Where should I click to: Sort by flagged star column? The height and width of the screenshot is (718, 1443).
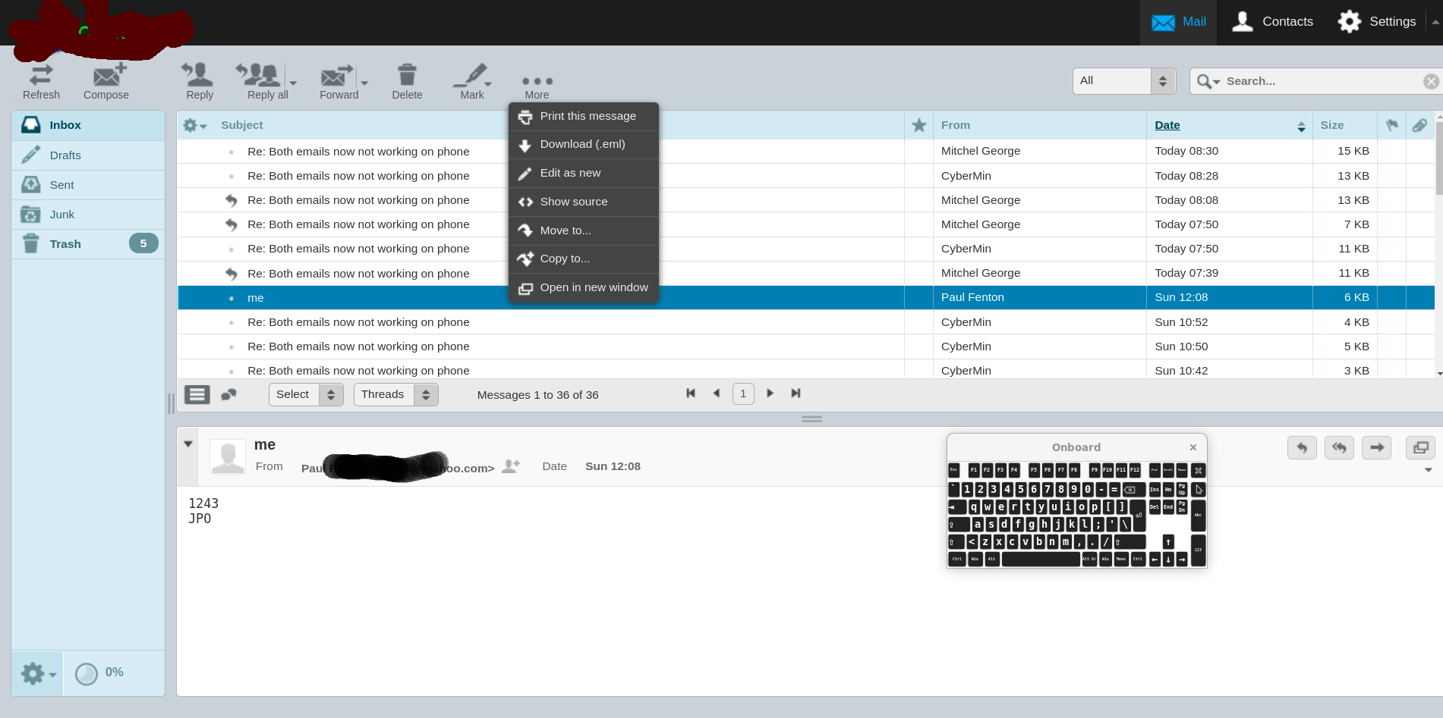(918, 125)
